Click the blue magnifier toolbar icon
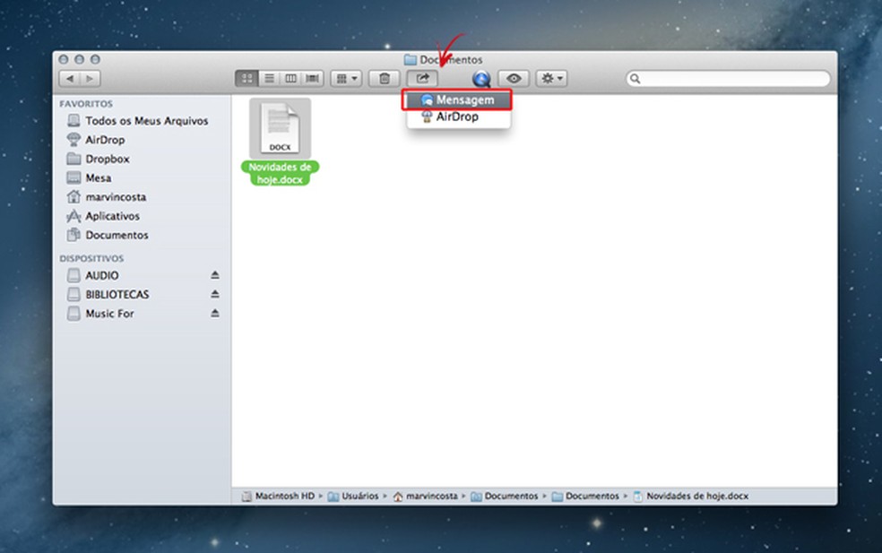Screen dimensions: 882x553 coord(481,80)
